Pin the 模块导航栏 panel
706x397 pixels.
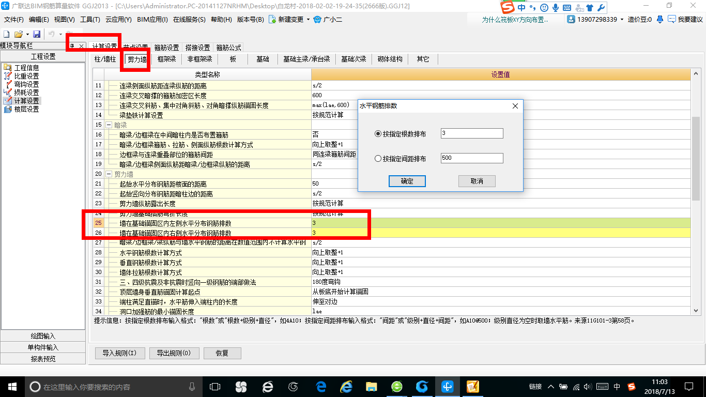click(73, 46)
